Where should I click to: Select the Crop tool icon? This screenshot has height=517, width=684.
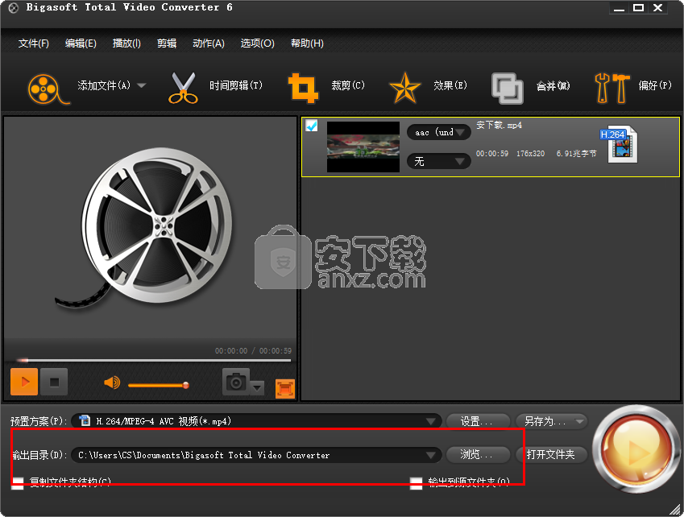click(x=303, y=88)
